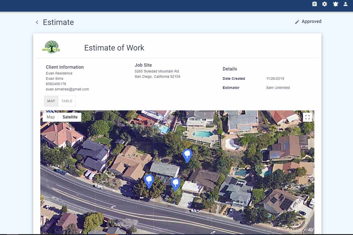Select the right tree pin by the driveway

[175, 184]
